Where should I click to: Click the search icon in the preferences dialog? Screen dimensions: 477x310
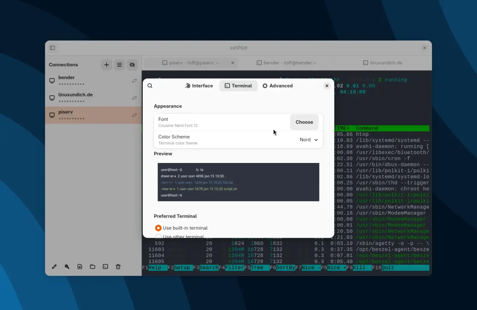(x=150, y=86)
